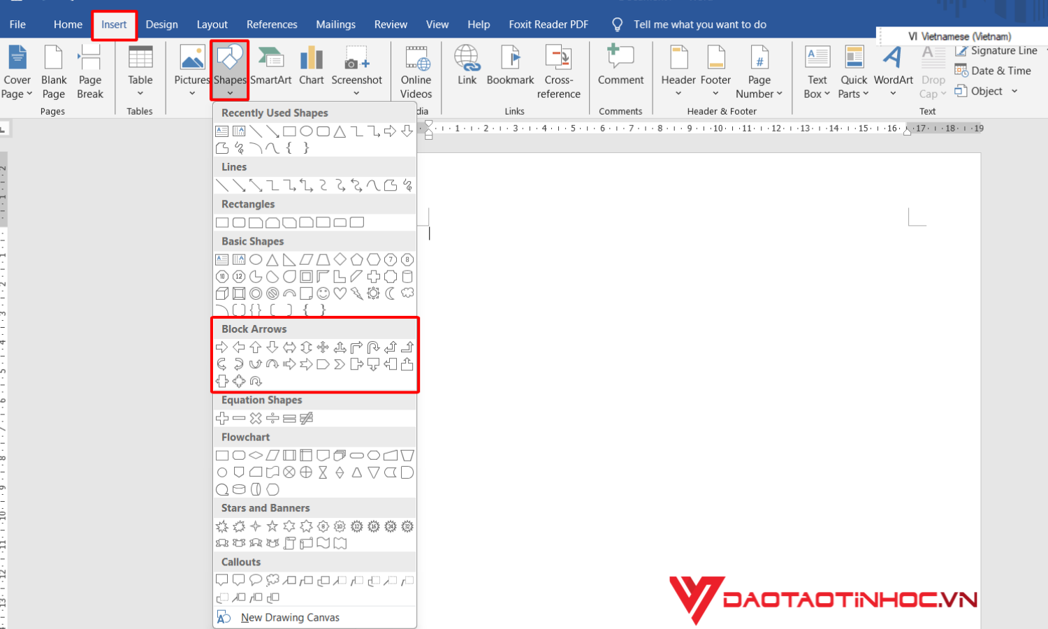Screen dimensions: 1048x629
Task: Open the Layout tab
Action: tap(212, 24)
